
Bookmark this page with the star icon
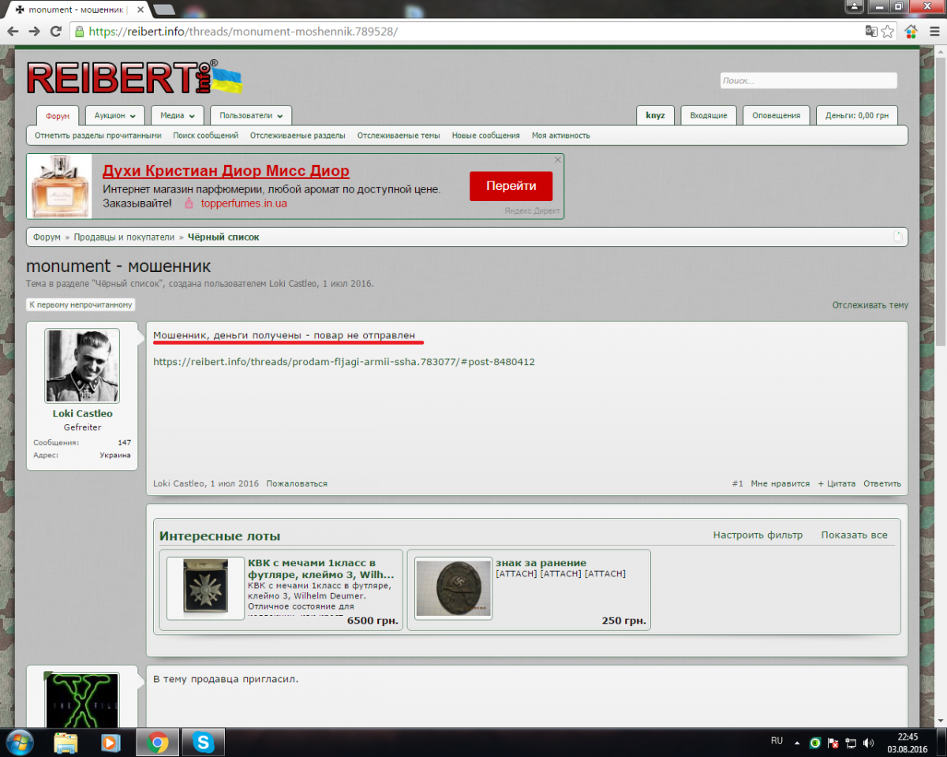[x=888, y=32]
